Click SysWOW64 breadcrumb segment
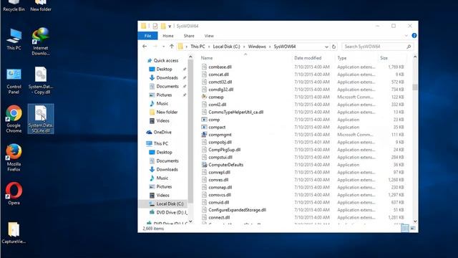The image size is (458, 258). (x=285, y=47)
